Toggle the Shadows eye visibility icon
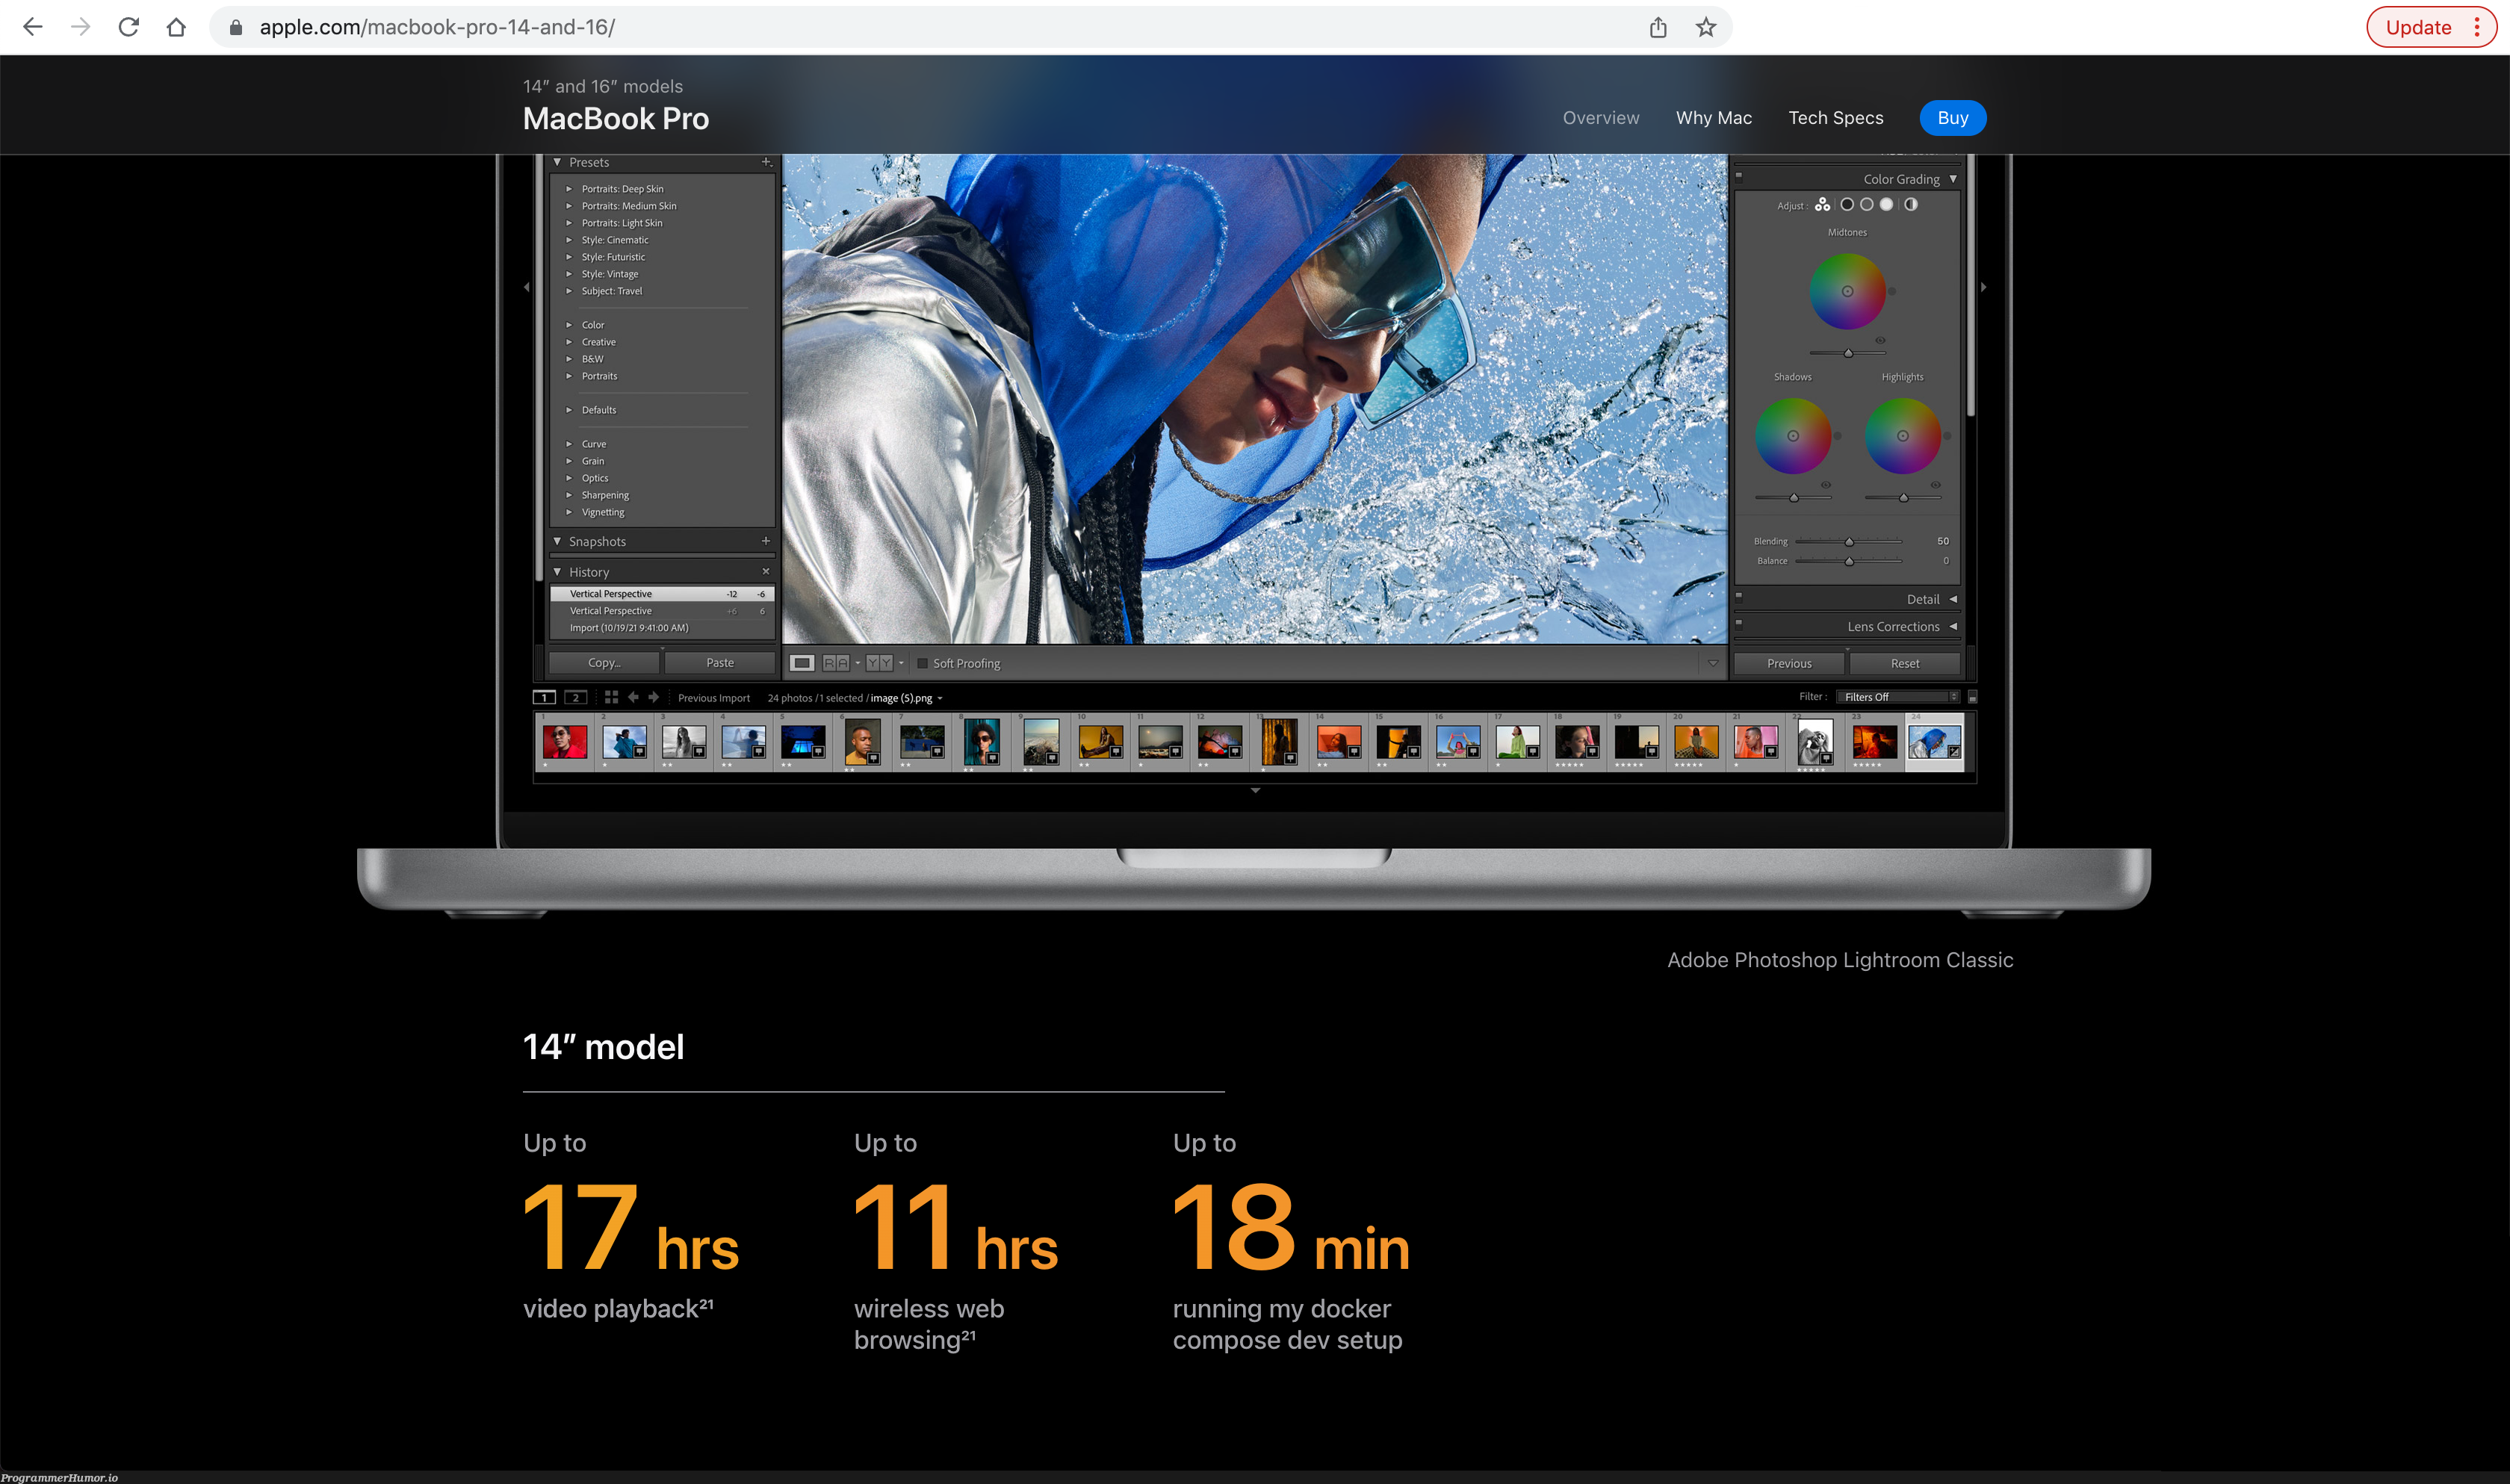The image size is (2510, 1484). pyautogui.click(x=1826, y=485)
